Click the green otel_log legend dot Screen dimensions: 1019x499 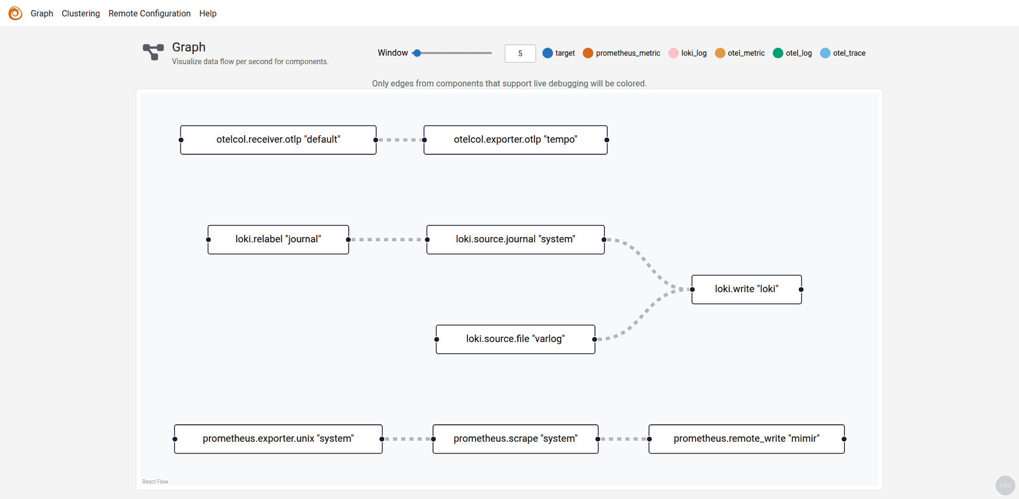778,53
